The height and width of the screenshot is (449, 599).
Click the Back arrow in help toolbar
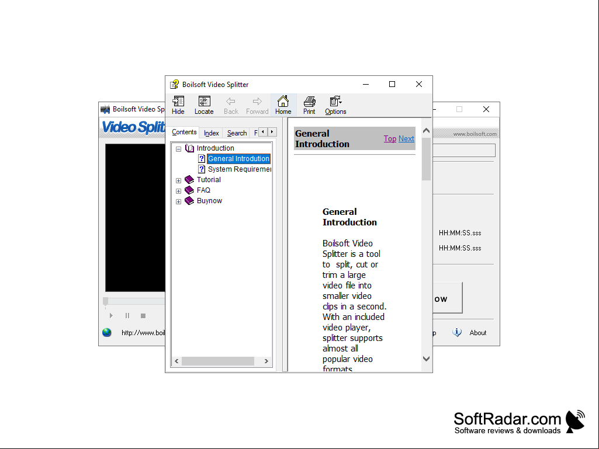click(x=231, y=105)
